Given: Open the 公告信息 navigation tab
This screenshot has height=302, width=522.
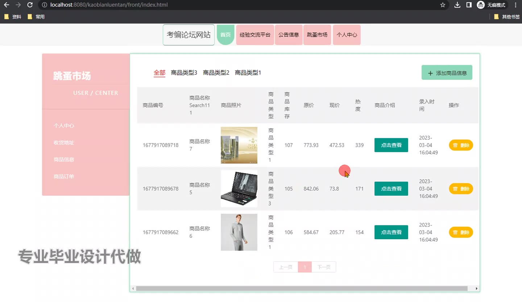Looking at the screenshot, I should [x=289, y=35].
